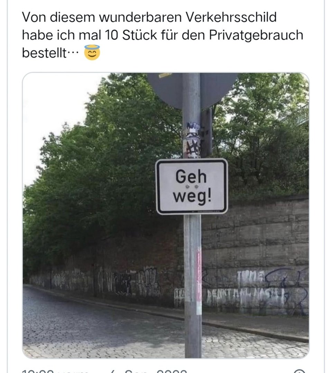Click the round sign back atop the pole
Screen dimensions: 330x373
click(x=192, y=90)
